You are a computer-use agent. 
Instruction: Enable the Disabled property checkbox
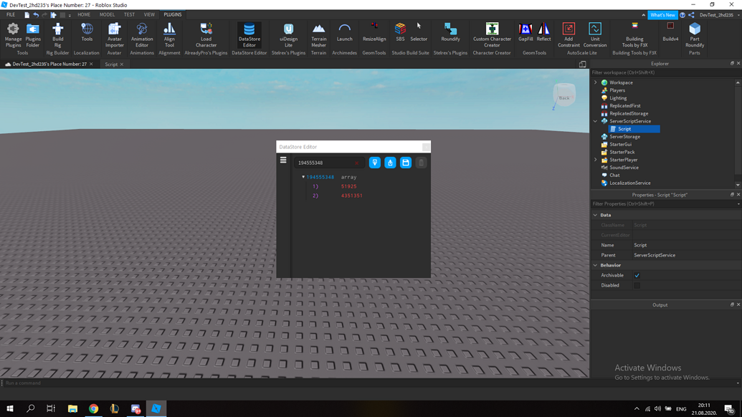pyautogui.click(x=637, y=284)
